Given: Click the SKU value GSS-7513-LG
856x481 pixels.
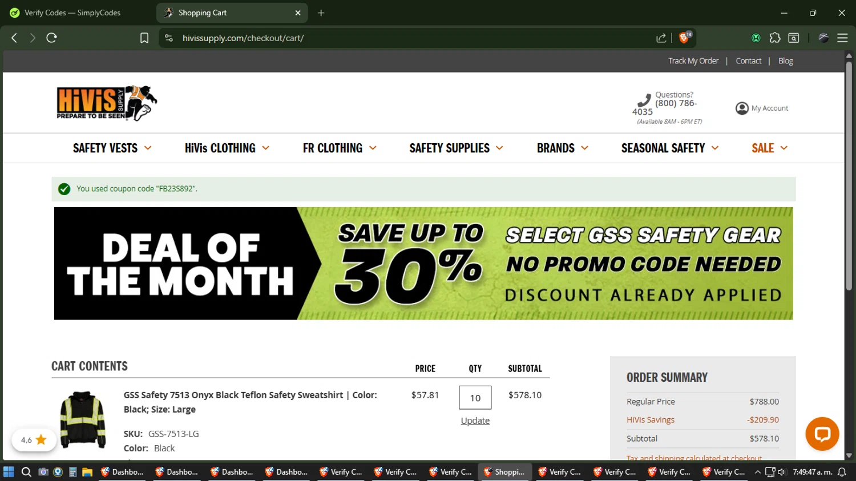Looking at the screenshot, I should pyautogui.click(x=173, y=434).
